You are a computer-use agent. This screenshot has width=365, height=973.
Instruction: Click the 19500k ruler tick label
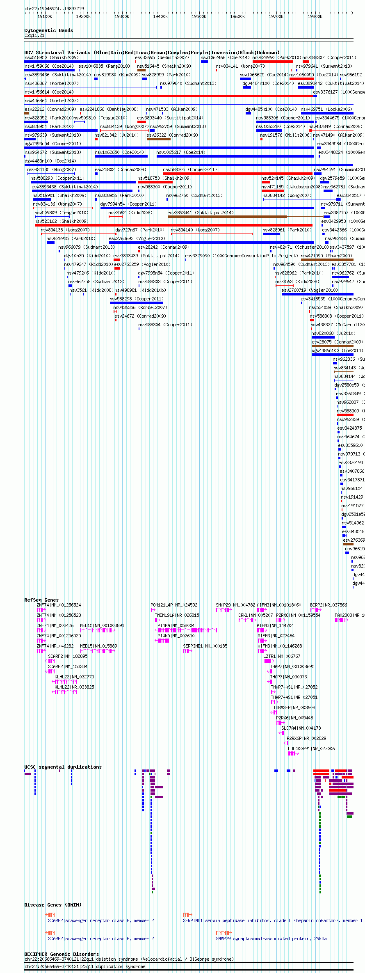pos(199,16)
